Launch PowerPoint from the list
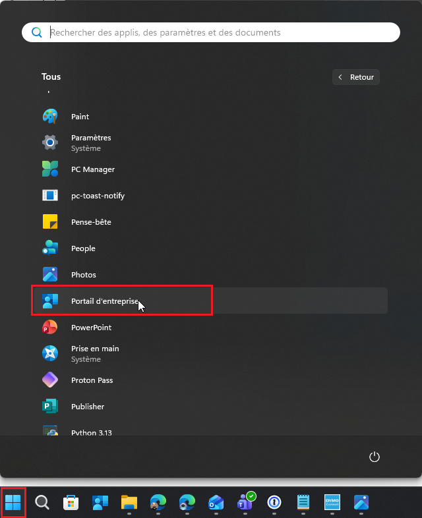The height and width of the screenshot is (518, 422). click(91, 328)
